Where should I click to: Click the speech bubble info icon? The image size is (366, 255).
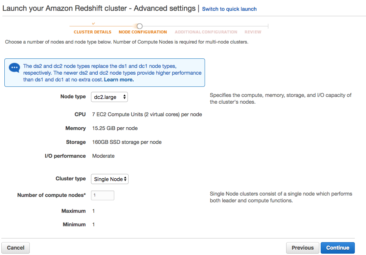pyautogui.click(x=14, y=68)
